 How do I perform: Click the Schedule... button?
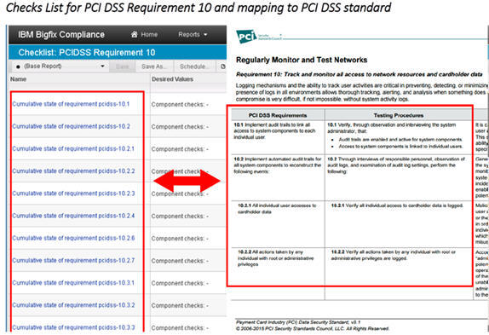click(193, 66)
